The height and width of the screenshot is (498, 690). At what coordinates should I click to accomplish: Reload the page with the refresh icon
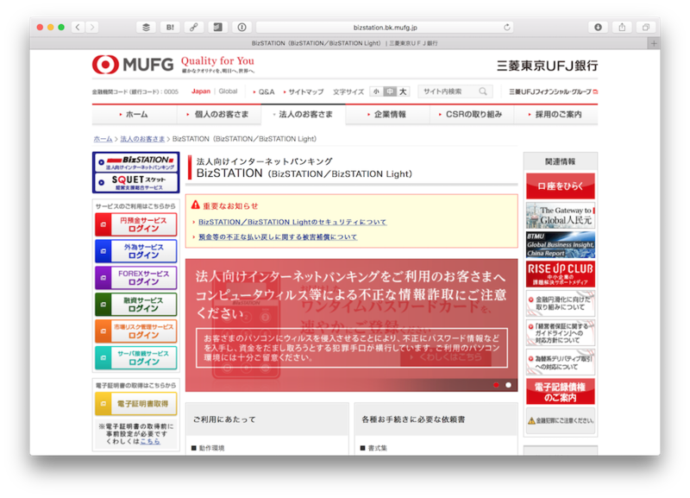pyautogui.click(x=507, y=28)
